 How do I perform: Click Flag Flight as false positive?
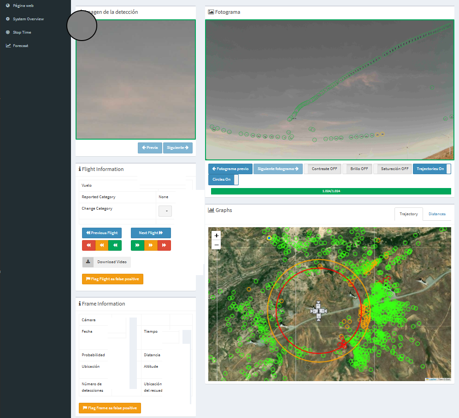pos(112,279)
